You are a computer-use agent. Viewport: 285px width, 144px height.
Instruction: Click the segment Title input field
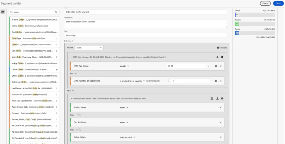tap(146, 12)
